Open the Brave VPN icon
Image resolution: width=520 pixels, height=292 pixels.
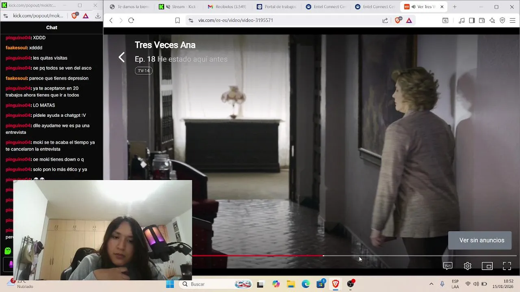503,20
